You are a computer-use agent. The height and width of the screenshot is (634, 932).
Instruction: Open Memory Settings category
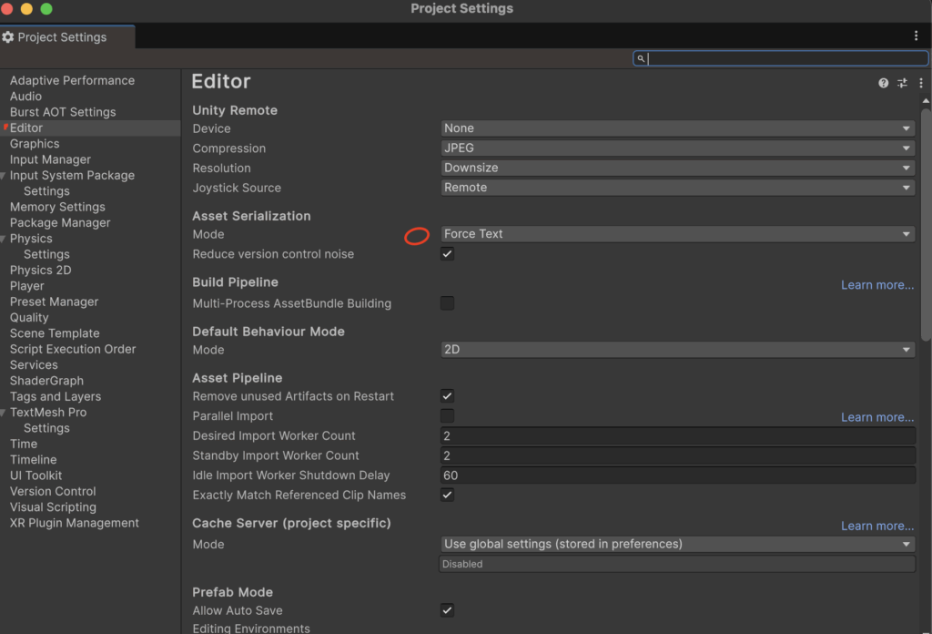pos(57,207)
